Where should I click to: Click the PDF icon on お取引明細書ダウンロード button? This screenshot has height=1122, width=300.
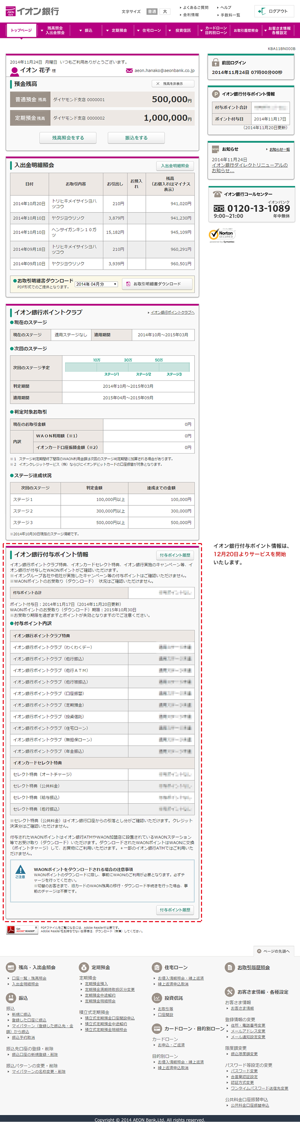coord(128,284)
